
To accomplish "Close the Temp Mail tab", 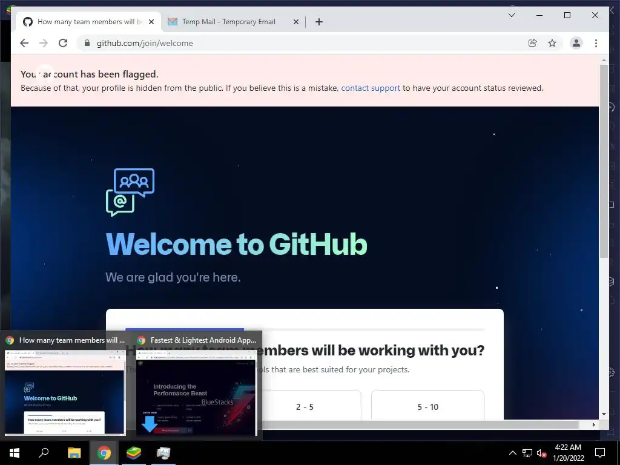I will click(295, 22).
